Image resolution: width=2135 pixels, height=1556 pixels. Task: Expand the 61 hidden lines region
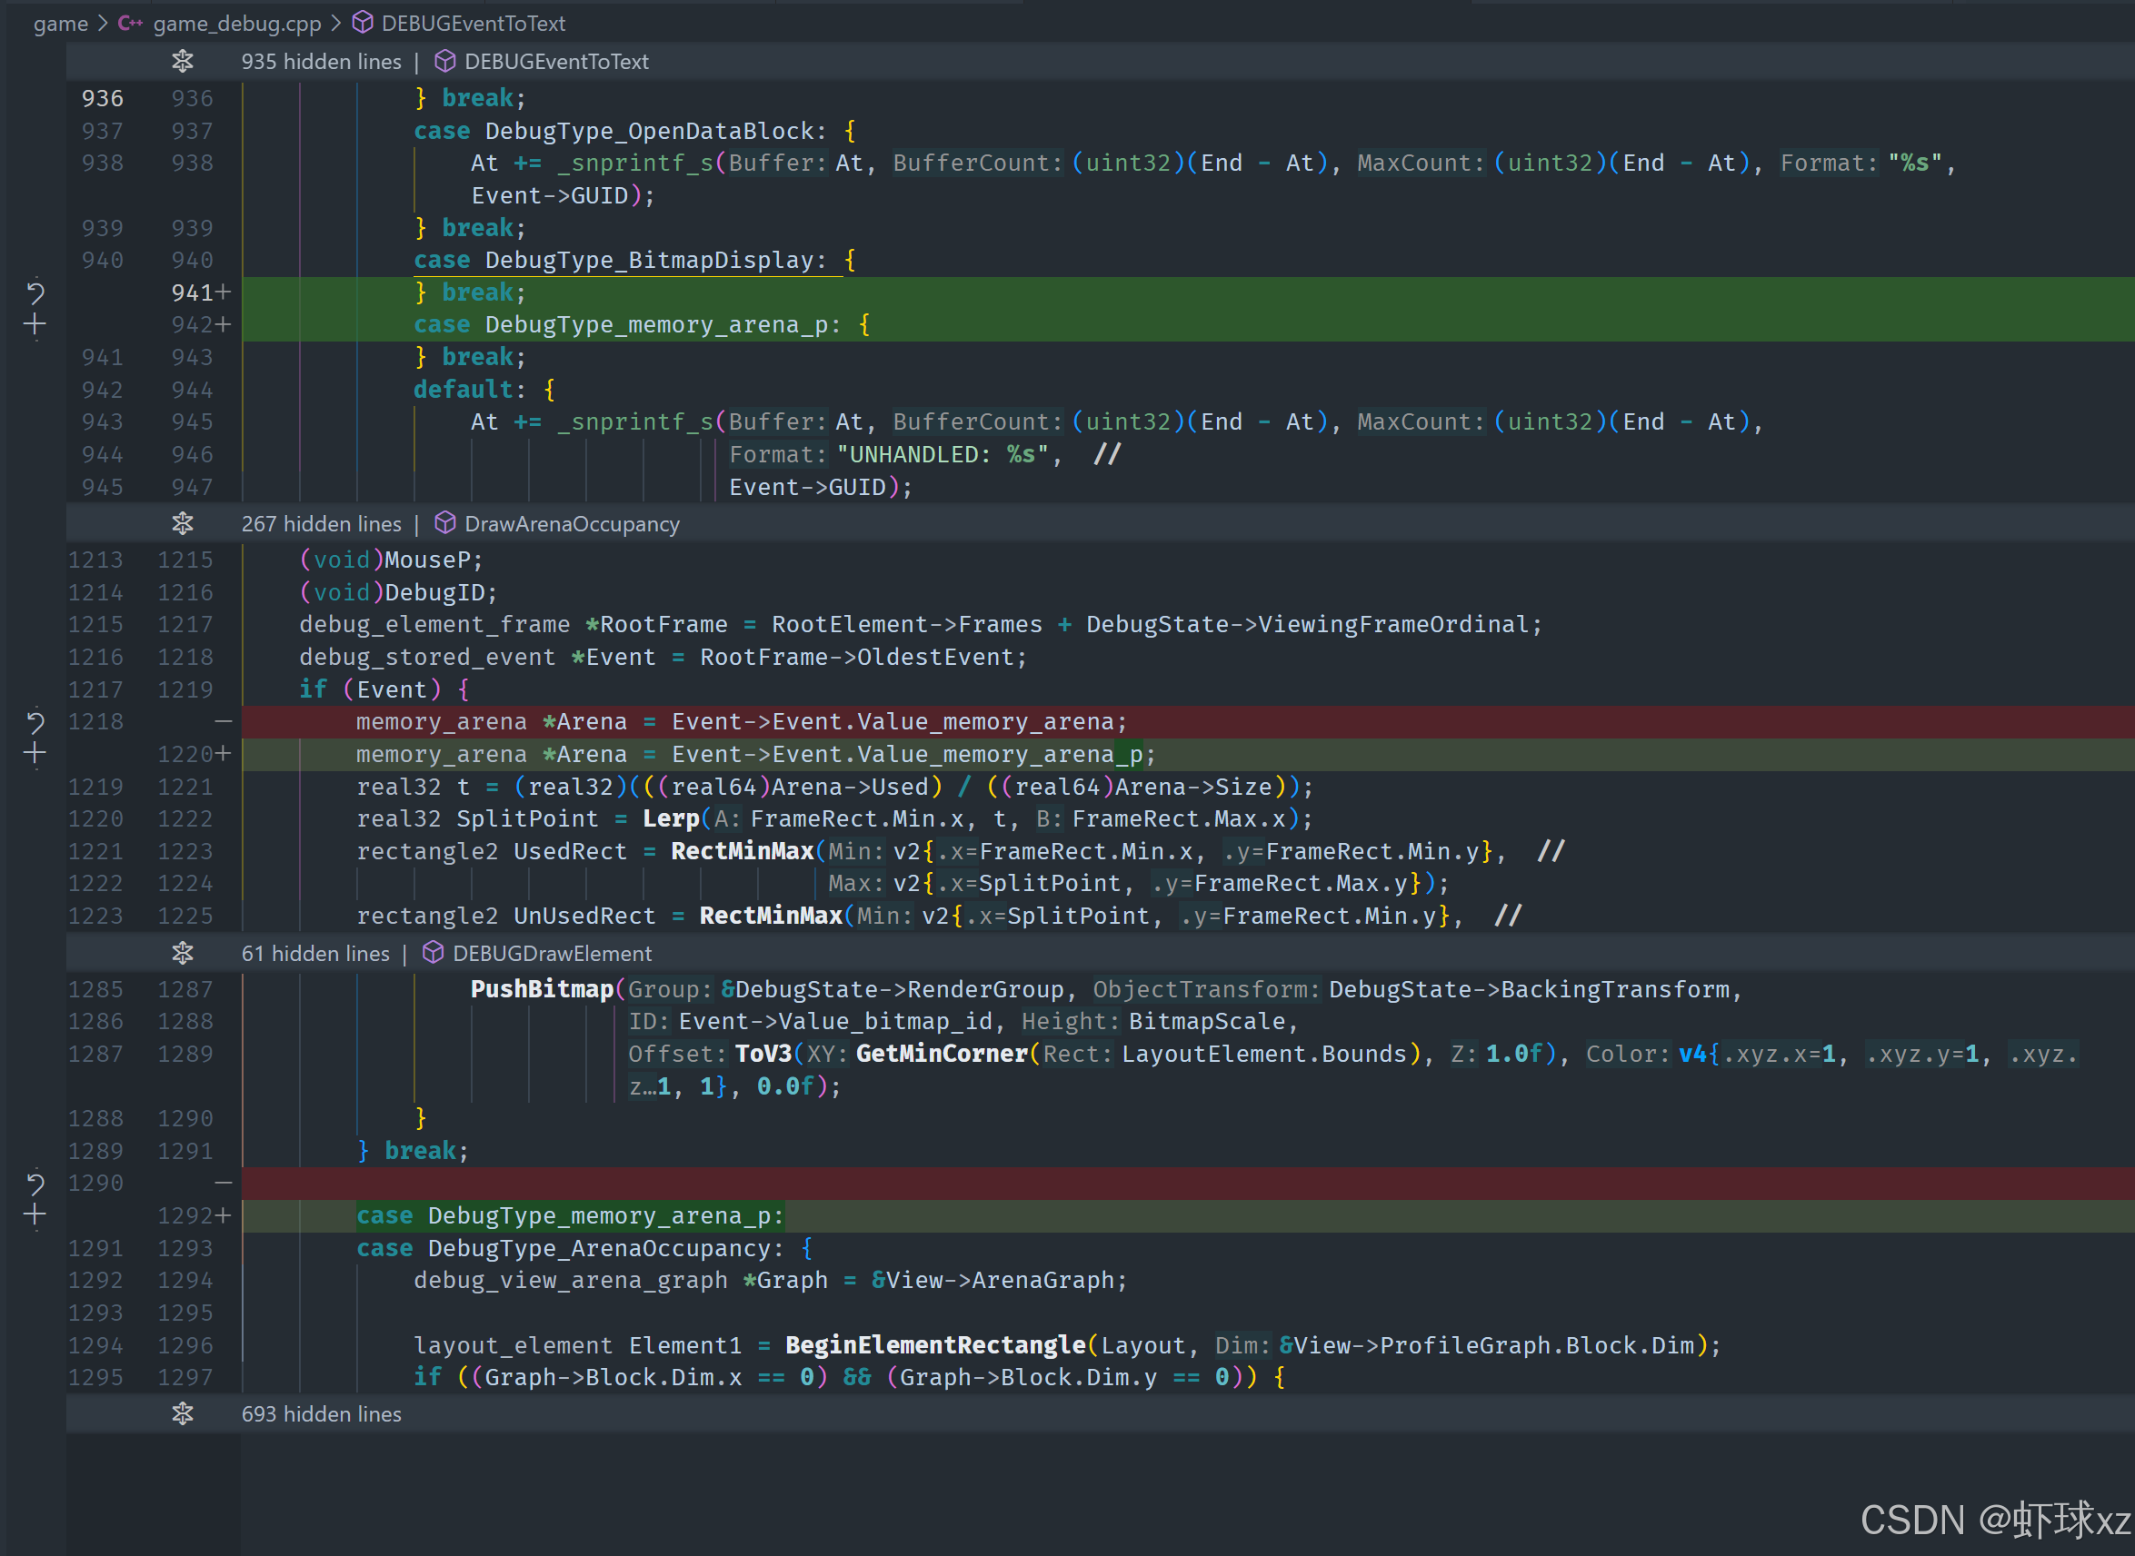point(182,953)
